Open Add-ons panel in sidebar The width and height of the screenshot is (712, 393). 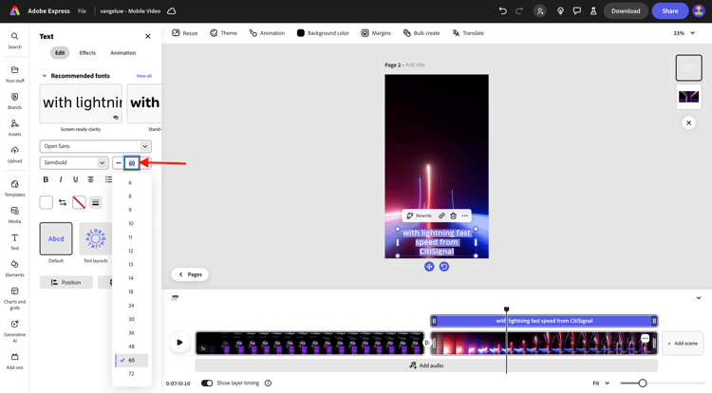14,361
